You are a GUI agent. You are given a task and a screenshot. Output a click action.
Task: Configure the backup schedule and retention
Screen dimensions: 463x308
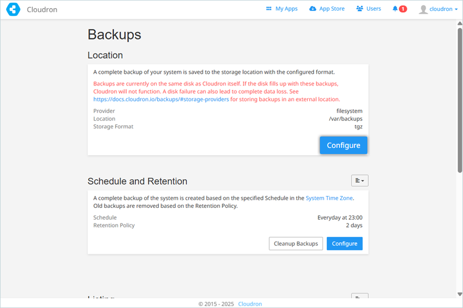(345, 243)
